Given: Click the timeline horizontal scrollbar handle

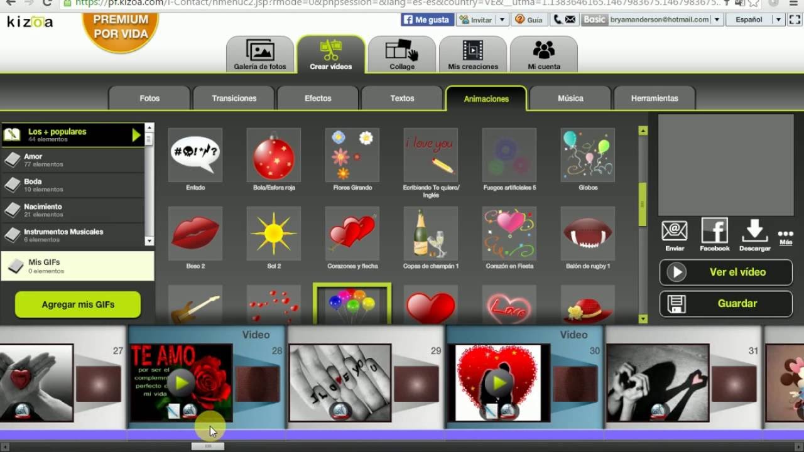Looking at the screenshot, I should click(208, 446).
